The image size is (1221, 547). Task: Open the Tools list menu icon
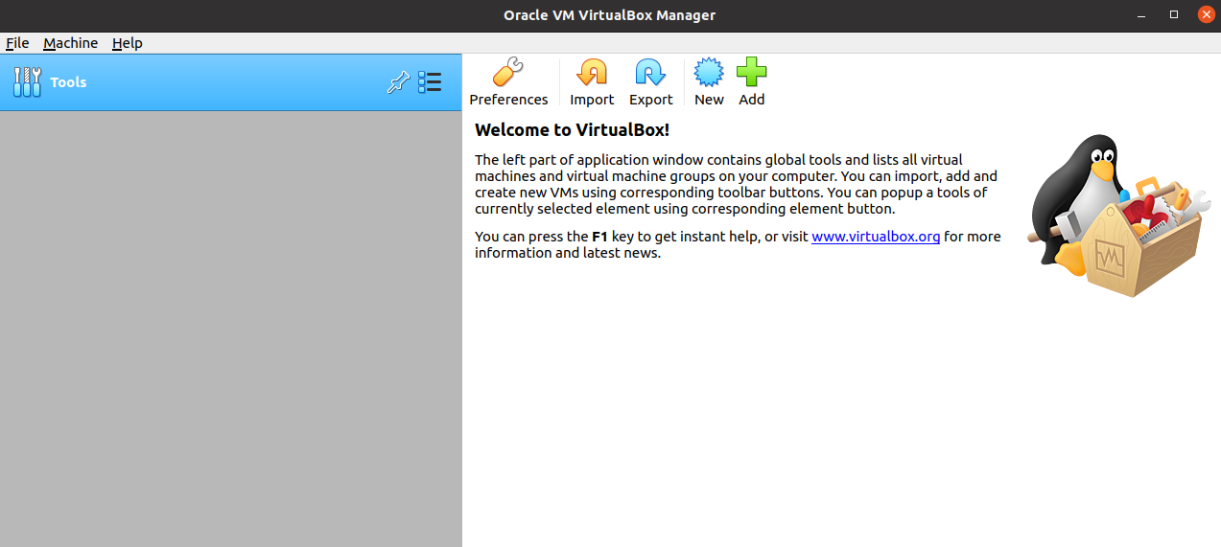click(430, 82)
